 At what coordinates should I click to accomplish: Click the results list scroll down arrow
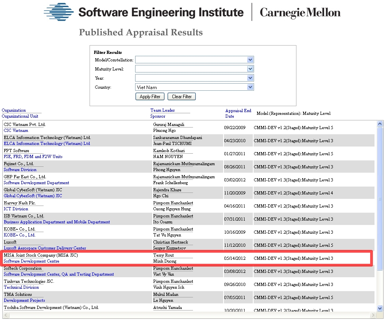pos(380,308)
